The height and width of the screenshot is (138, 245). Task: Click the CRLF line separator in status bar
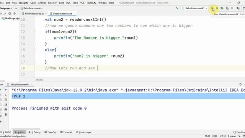[x=215, y=136]
